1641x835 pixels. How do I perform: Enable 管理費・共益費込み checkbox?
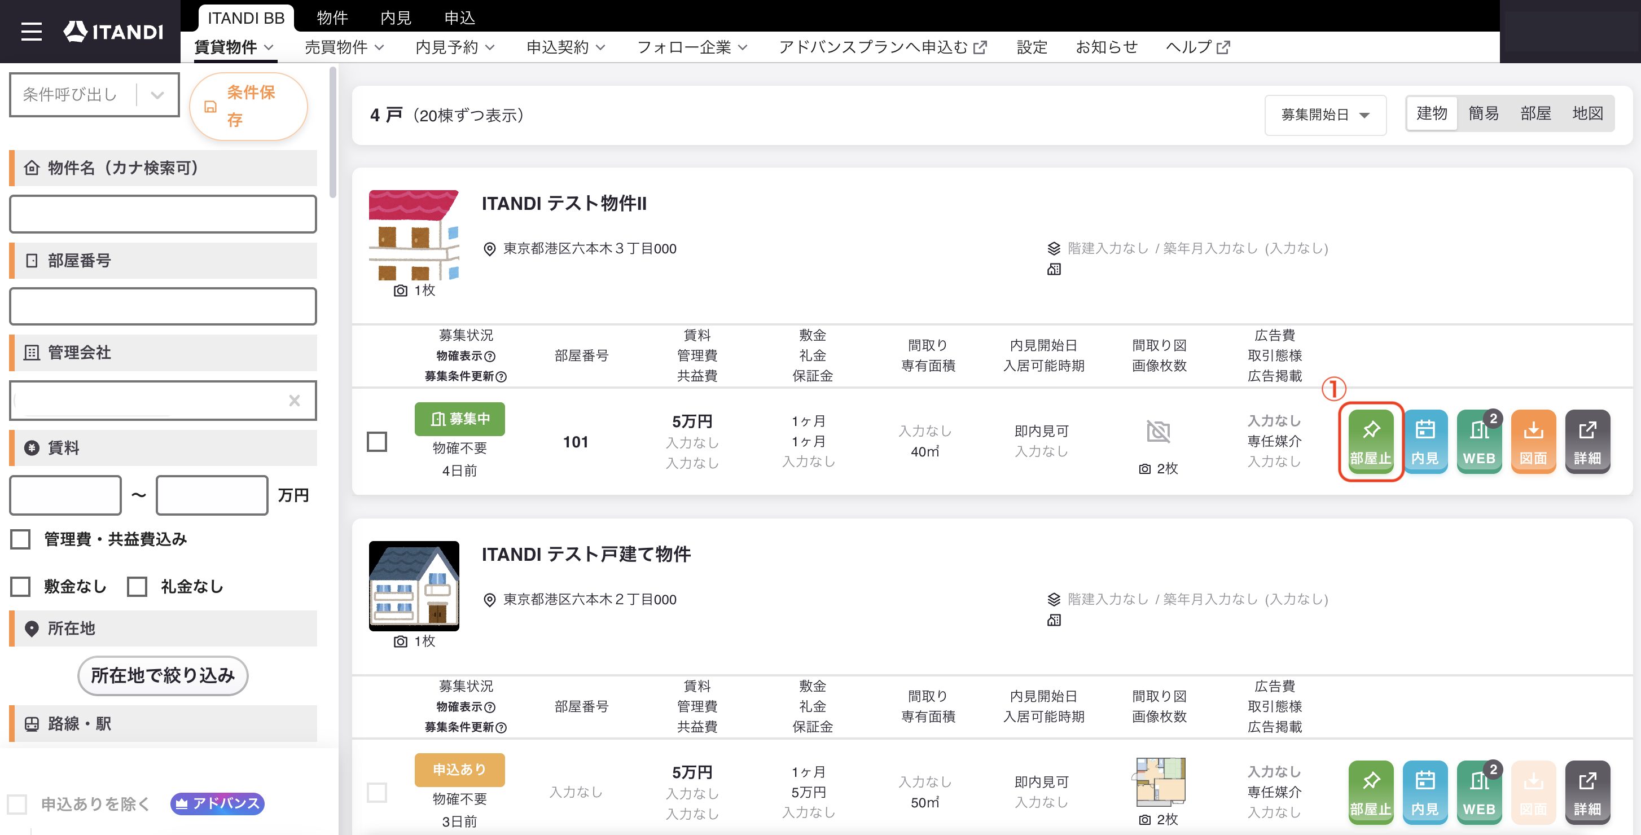[20, 539]
